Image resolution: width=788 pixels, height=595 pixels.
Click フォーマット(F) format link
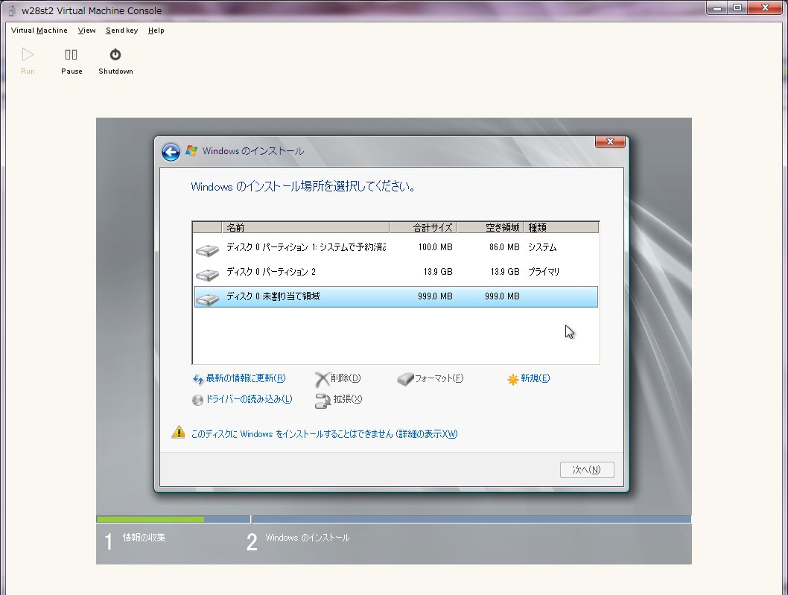pyautogui.click(x=439, y=378)
